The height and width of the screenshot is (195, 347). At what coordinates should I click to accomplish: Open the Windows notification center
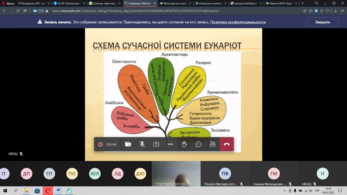(x=340, y=191)
